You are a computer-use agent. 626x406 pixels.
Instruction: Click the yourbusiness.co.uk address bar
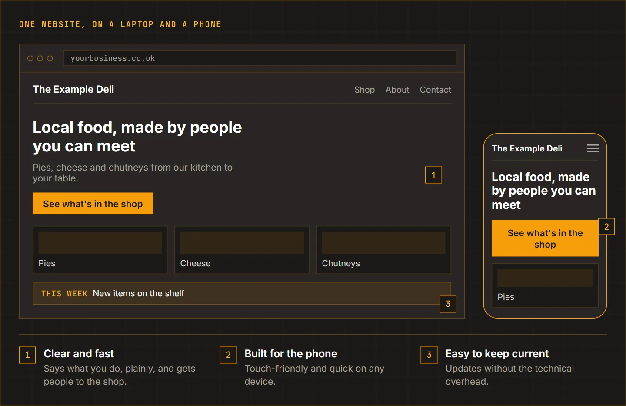point(260,58)
